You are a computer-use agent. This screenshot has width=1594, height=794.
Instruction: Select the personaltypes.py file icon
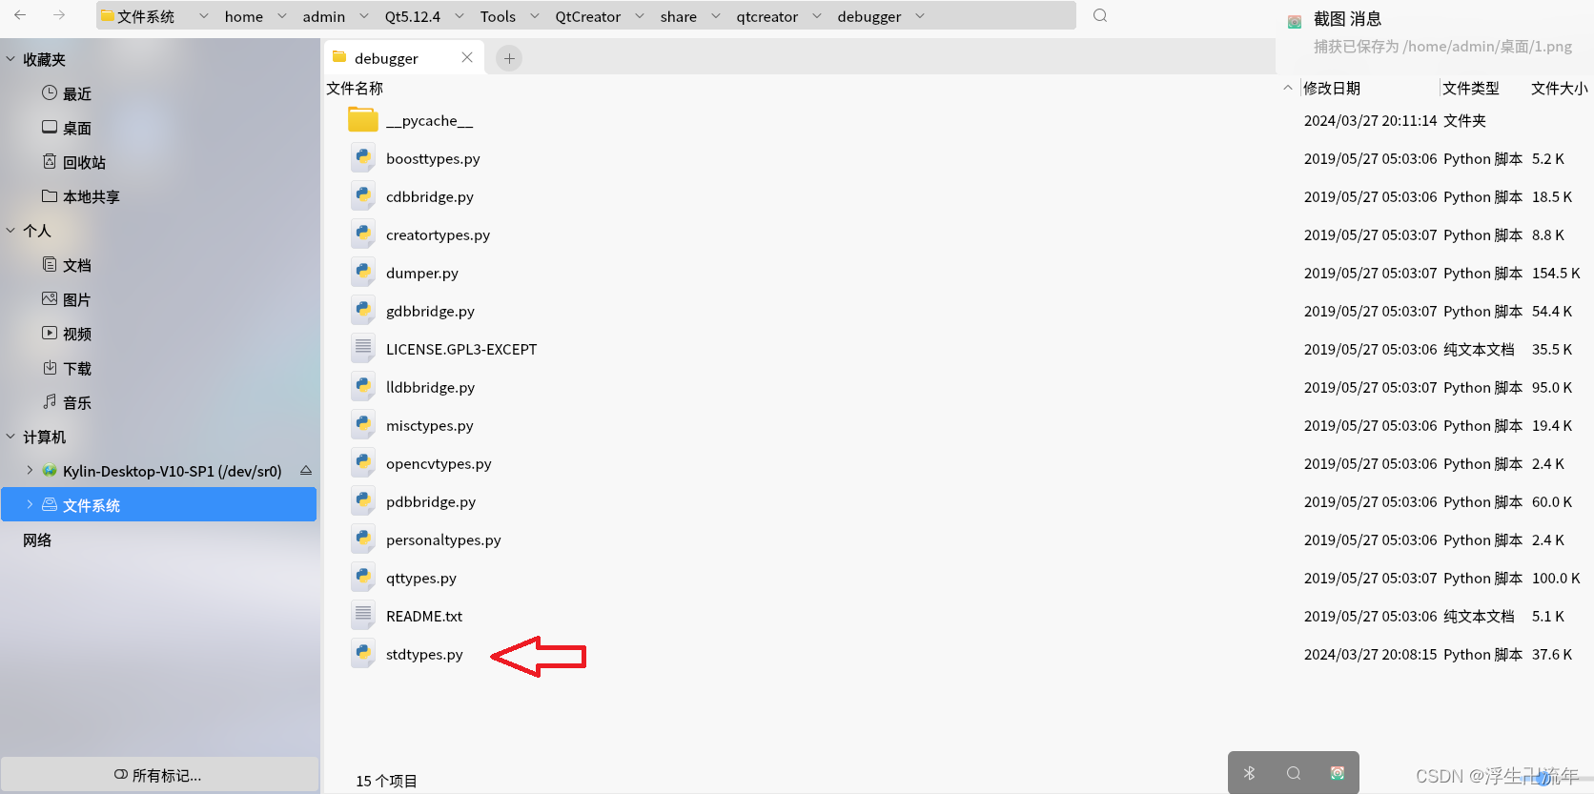tap(363, 540)
